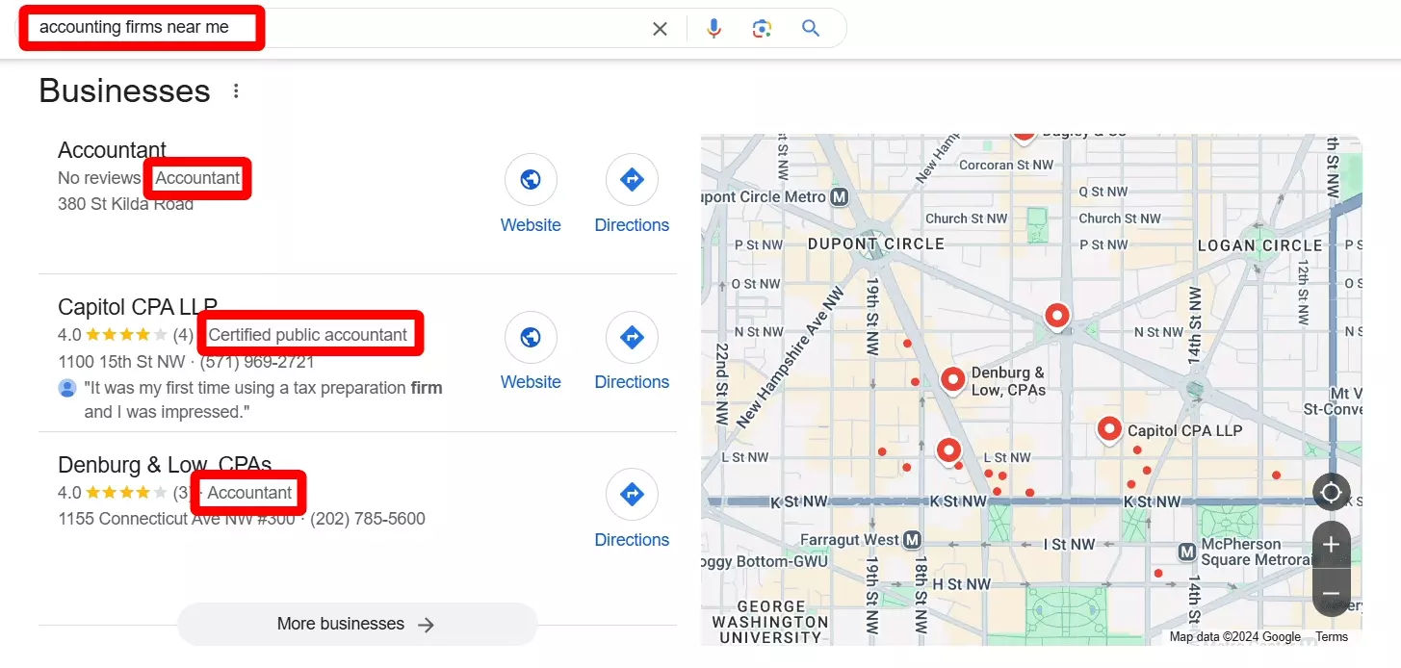Click the Dupont Circle Metro station icon
This screenshot has width=1401, height=668.
click(x=839, y=196)
